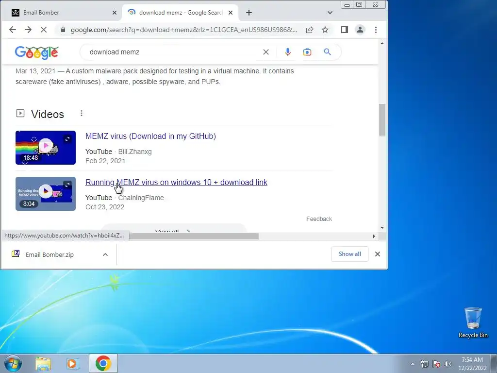Open the YouTube · ChainingFlame source line
The width and height of the screenshot is (497, 373).
tap(125, 198)
